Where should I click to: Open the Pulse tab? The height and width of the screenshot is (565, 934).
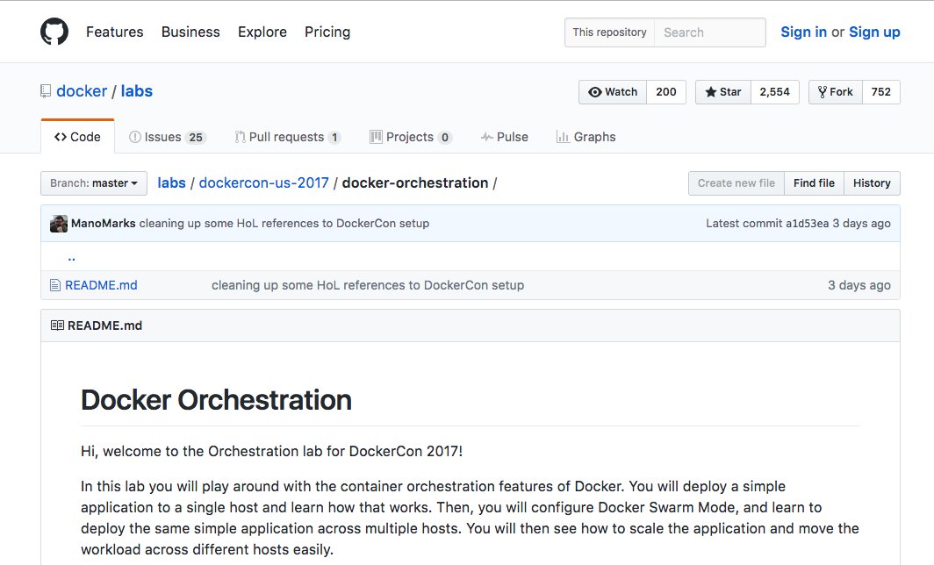(504, 137)
